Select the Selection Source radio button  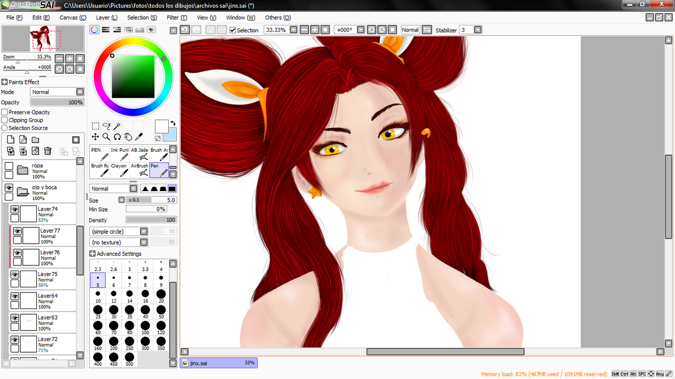coord(5,128)
